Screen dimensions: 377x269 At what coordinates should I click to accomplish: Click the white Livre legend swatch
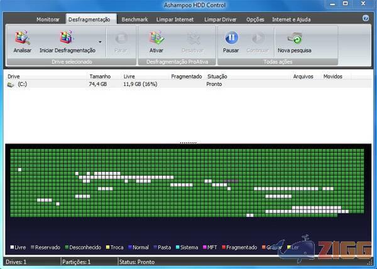coord(12,248)
